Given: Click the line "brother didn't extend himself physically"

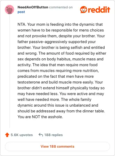Looking at the screenshot, I should (61, 88).
